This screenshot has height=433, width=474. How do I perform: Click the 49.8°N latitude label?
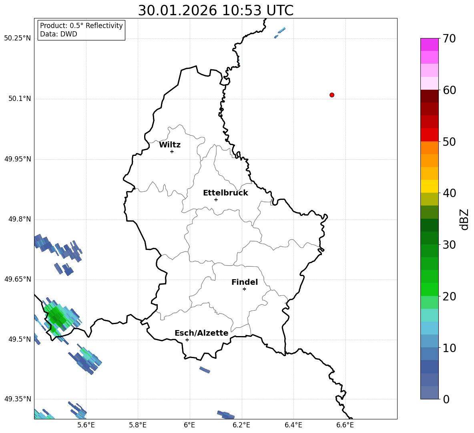coord(20,219)
